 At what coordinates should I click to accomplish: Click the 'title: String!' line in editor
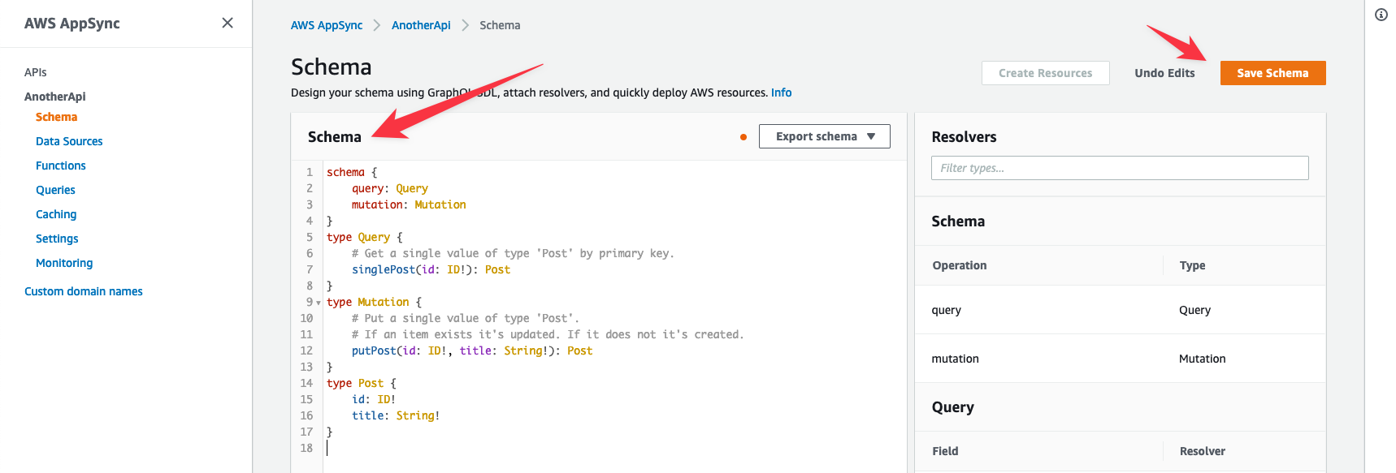coord(396,415)
